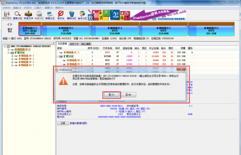The width and height of the screenshot is (241, 155).
Task: Click the 快速分区 quick partition icon
Action: tap(39, 15)
